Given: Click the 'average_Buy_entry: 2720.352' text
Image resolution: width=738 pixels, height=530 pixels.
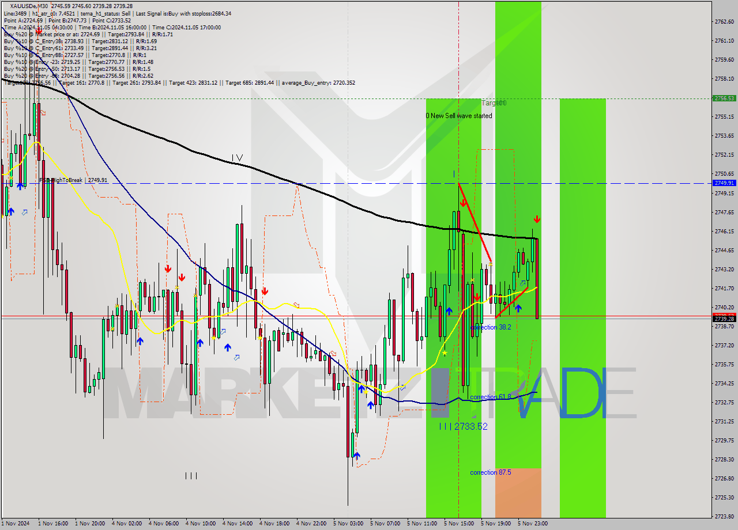Looking at the screenshot, I should tap(318, 82).
